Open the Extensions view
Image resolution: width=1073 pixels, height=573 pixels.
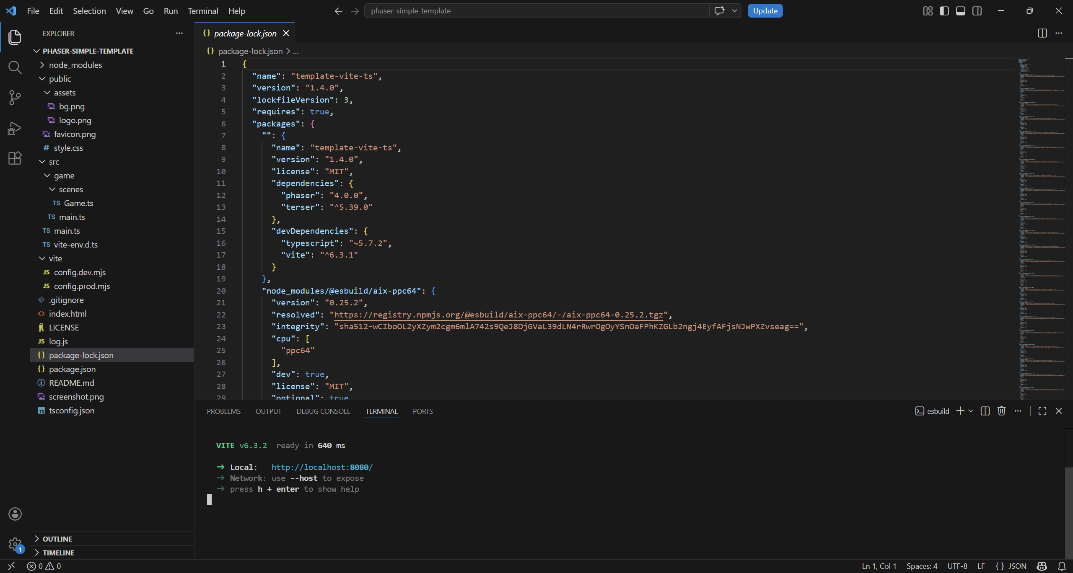click(x=15, y=158)
